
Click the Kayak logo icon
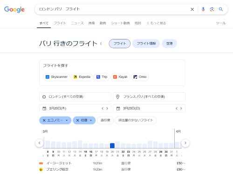(115, 77)
